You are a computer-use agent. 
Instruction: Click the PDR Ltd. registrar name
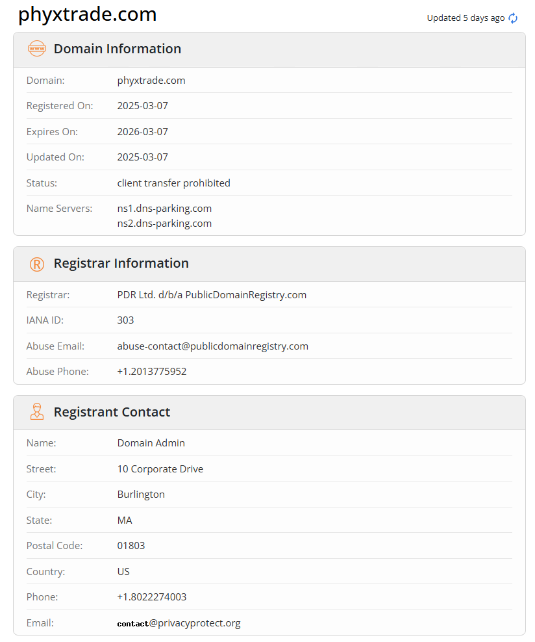212,294
